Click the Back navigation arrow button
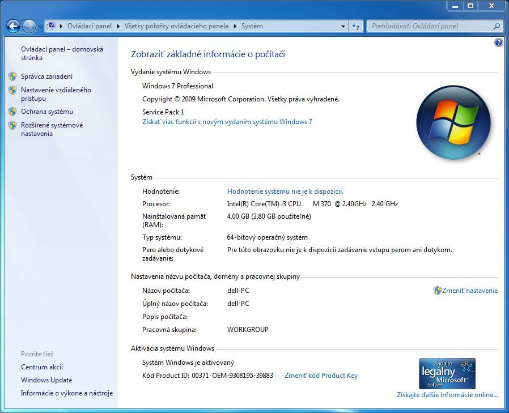This screenshot has height=413, width=509. coord(14,26)
